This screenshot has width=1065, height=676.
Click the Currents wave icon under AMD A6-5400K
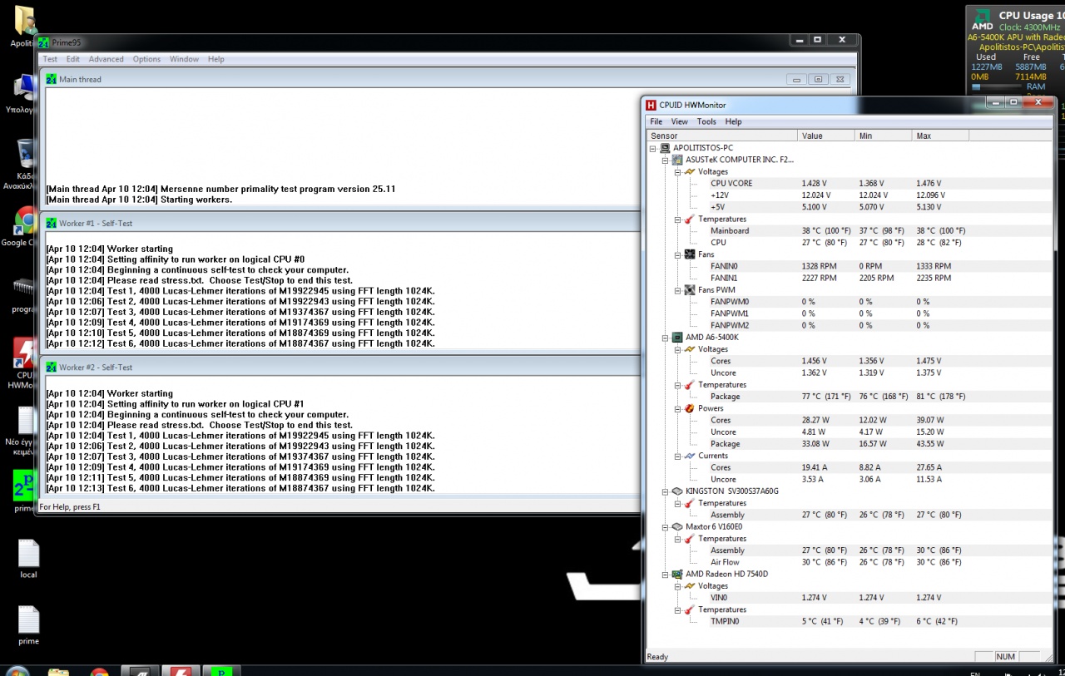click(690, 456)
